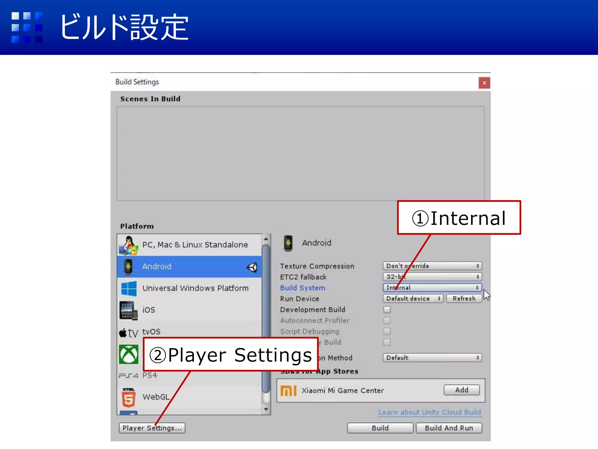Screen dimensions: 598x449
Task: Select Universal Windows Platform
Action: click(x=190, y=289)
